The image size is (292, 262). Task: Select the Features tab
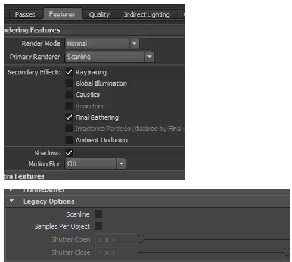62,14
